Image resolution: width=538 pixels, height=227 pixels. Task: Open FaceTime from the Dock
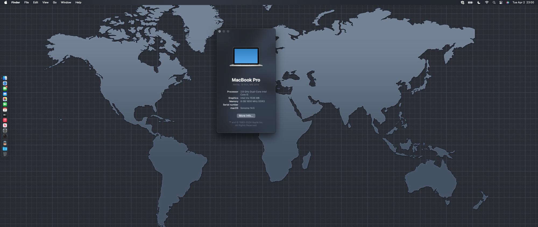(5, 104)
